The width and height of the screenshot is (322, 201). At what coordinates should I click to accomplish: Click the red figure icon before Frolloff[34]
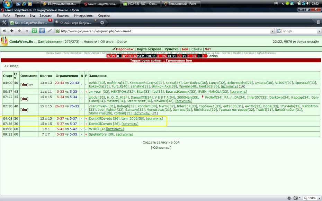pos(203,97)
